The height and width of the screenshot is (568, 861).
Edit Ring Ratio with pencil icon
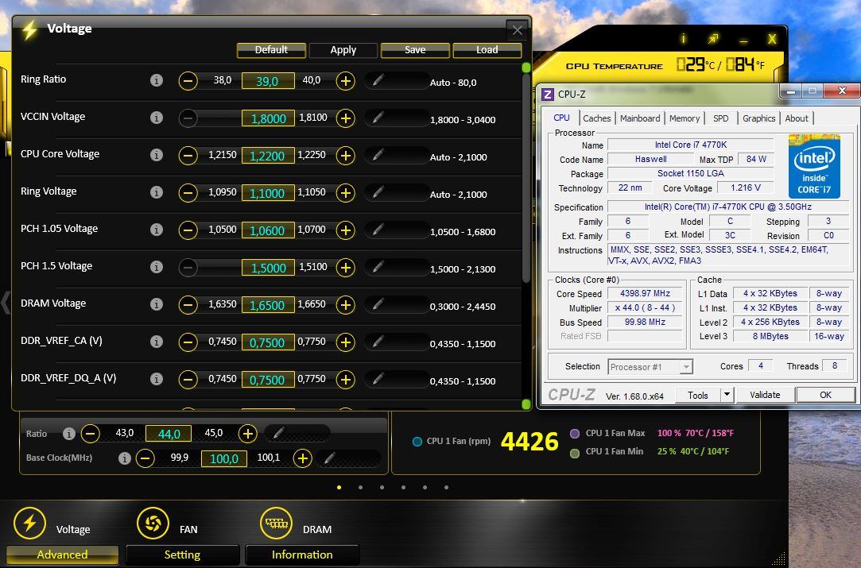tap(378, 81)
